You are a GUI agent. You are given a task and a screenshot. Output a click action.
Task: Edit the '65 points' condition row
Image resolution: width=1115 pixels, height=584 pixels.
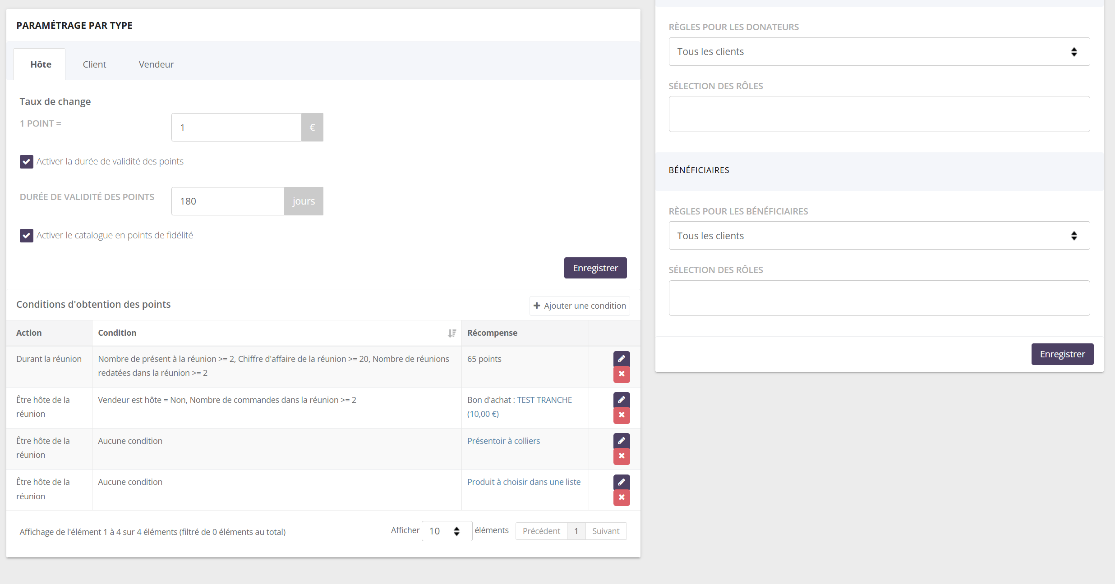pos(621,359)
